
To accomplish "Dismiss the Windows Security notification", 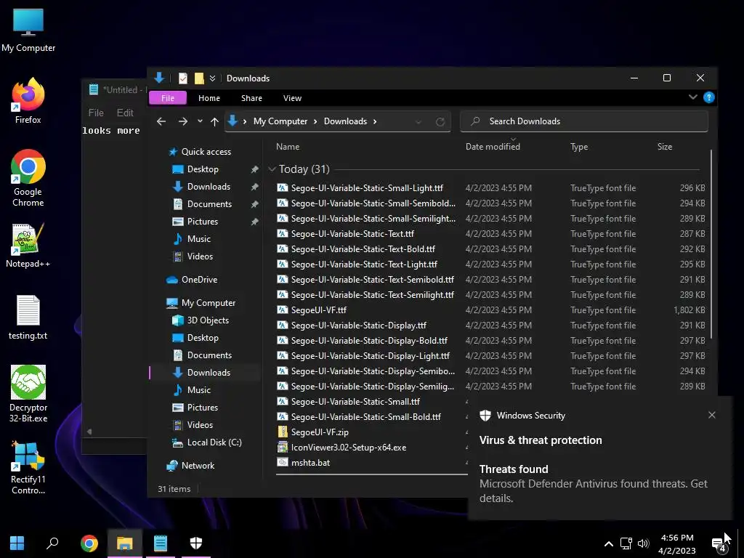I will [x=712, y=415].
